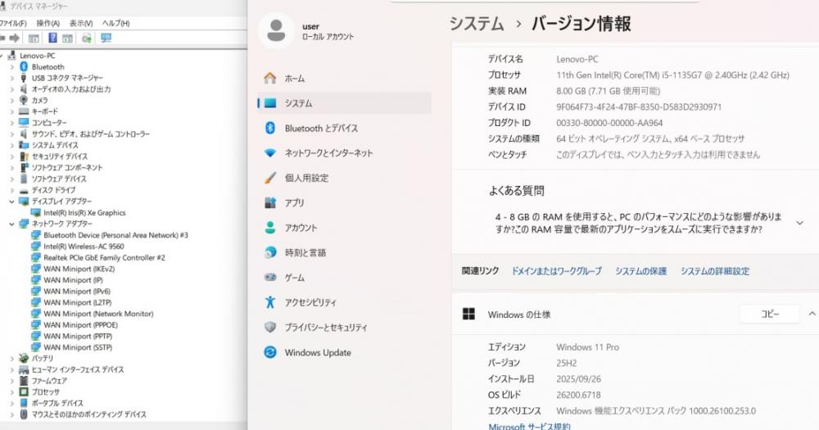This screenshot has width=819, height=430.
Task: Click the camera (カメラ) device icon
Action: click(x=24, y=100)
